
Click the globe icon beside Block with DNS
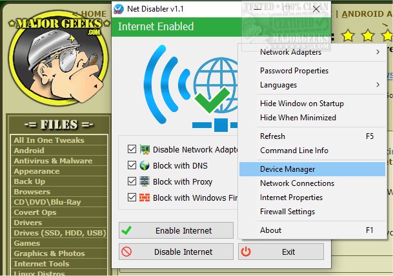point(145,165)
